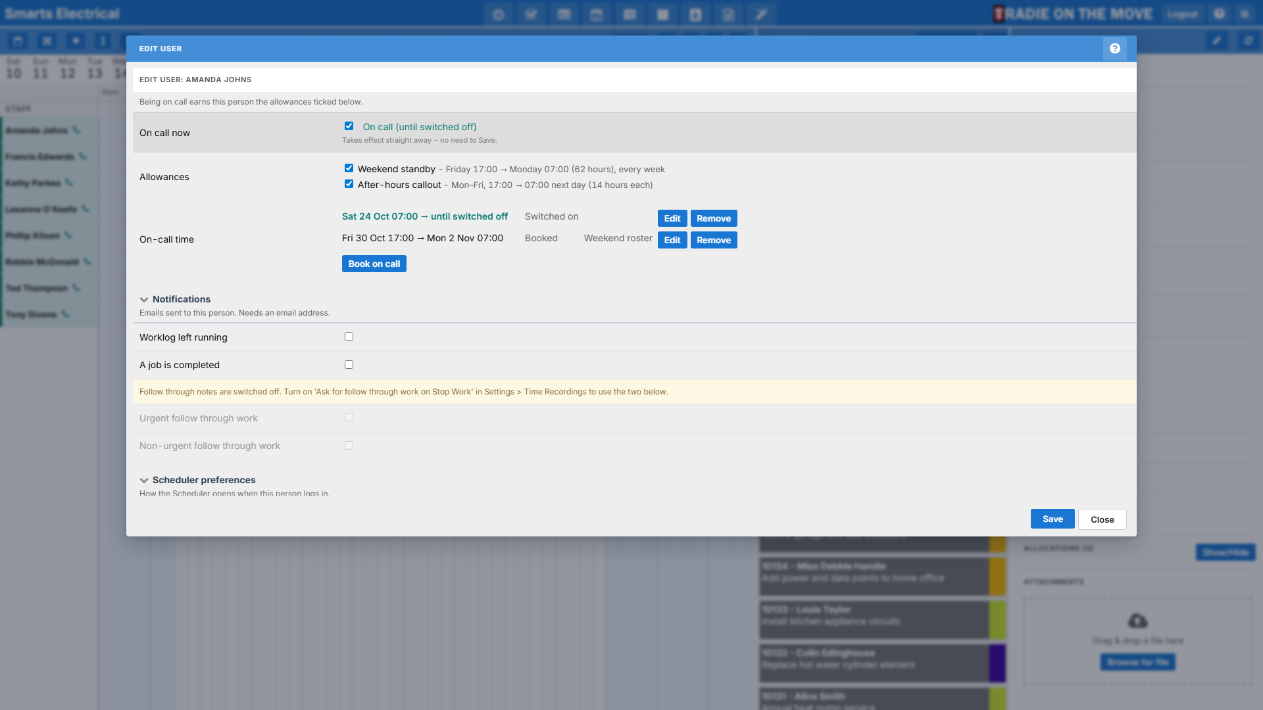Toggle the Weekend standby allowance checkbox

click(349, 168)
